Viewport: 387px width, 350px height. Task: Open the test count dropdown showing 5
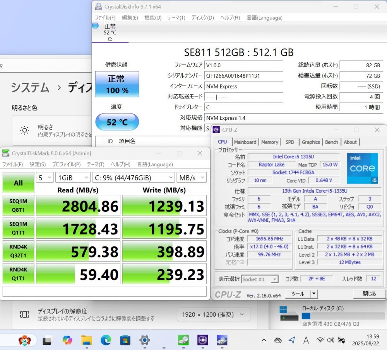tap(45, 178)
